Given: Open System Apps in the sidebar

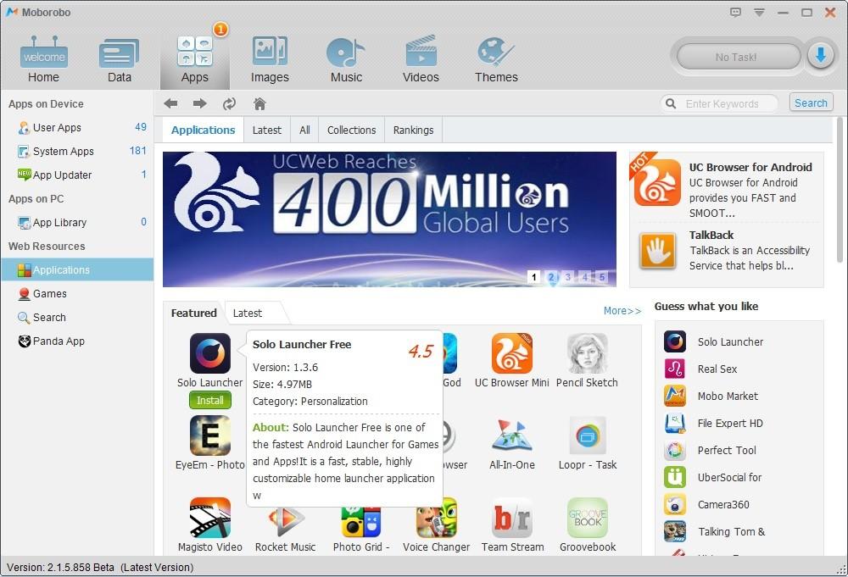Looking at the screenshot, I should (x=77, y=152).
